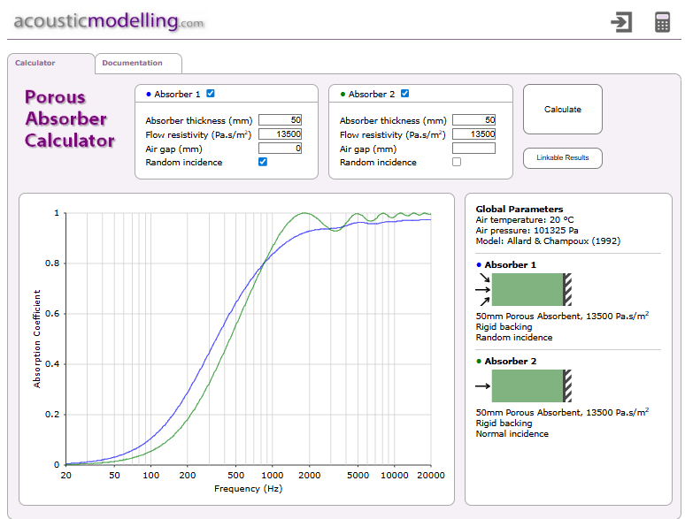Click the absorption coefficient graph area
Viewport: 685px width, 519px height.
click(248, 336)
